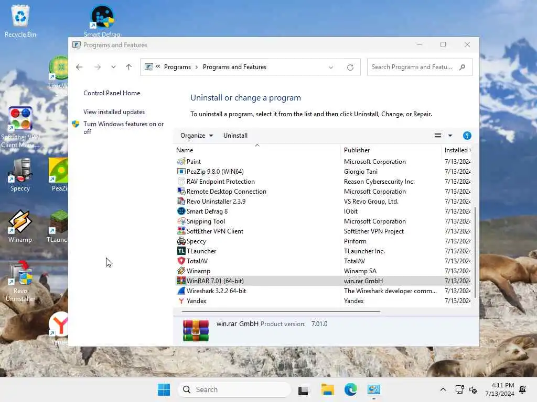Viewport: 537px width, 402px height.
Task: Open Revo Uninstaller desktop shortcut
Action: tap(20, 281)
